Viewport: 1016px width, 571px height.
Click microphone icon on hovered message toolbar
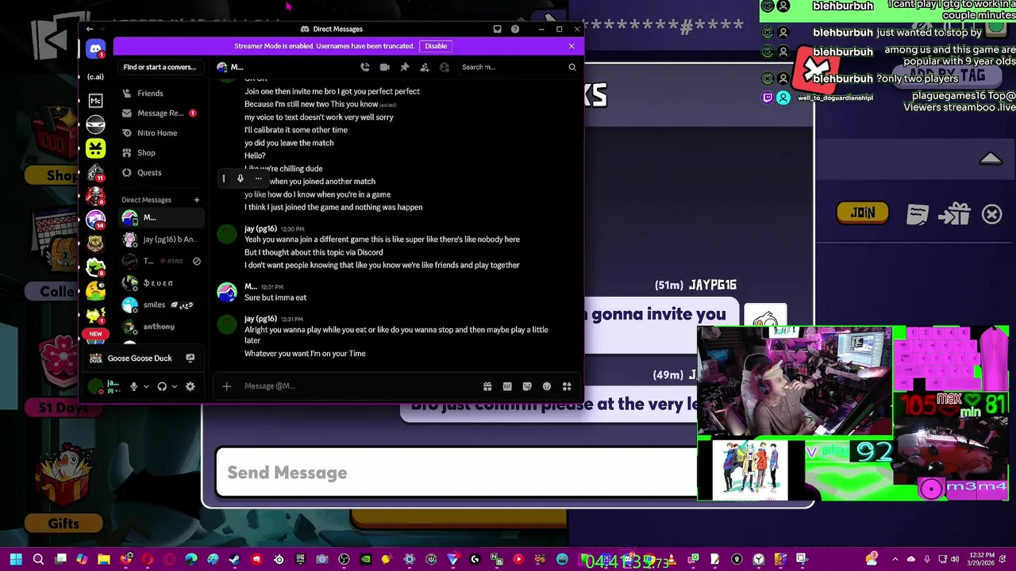click(x=241, y=178)
